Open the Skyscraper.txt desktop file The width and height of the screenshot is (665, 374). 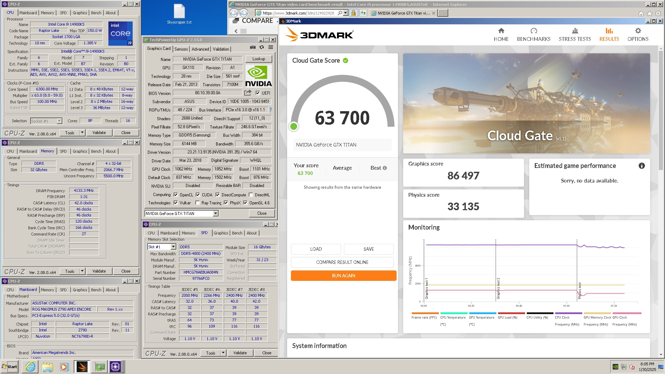pyautogui.click(x=179, y=14)
